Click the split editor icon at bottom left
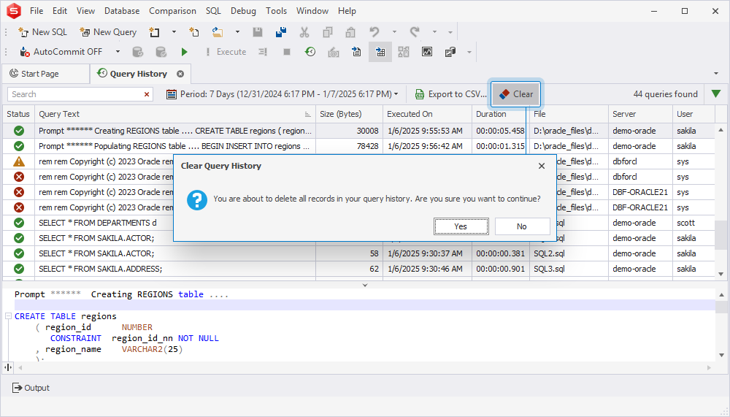This screenshot has width=730, height=417. click(8, 367)
